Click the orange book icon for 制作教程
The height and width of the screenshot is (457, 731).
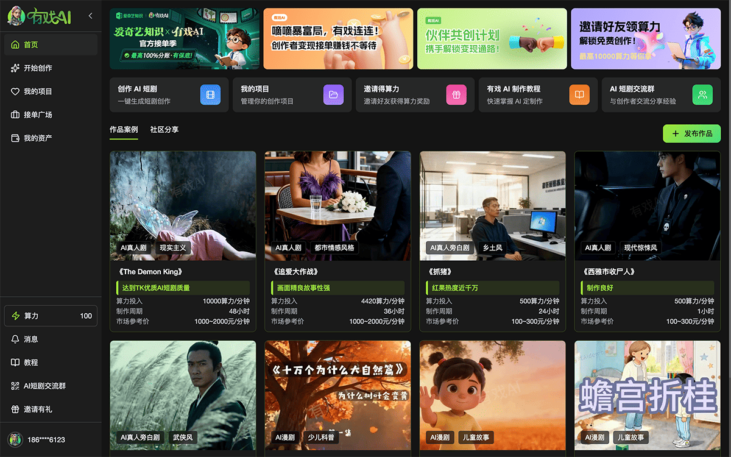(579, 94)
